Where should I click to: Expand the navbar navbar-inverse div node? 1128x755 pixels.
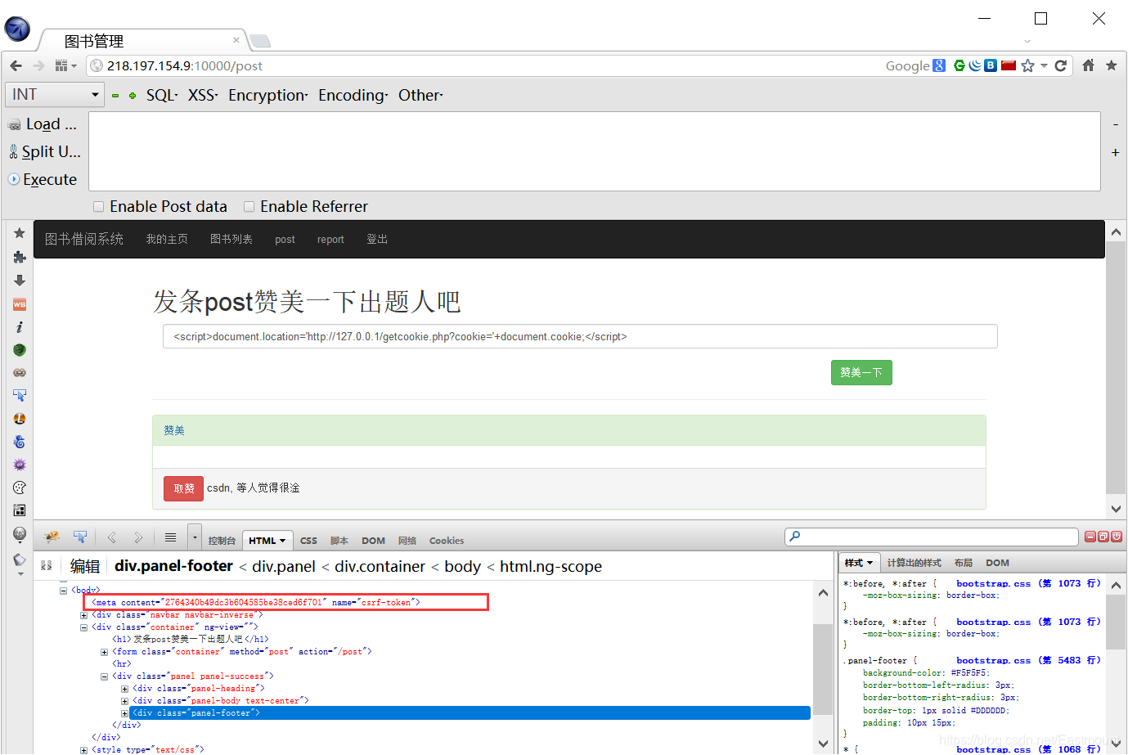click(x=83, y=615)
